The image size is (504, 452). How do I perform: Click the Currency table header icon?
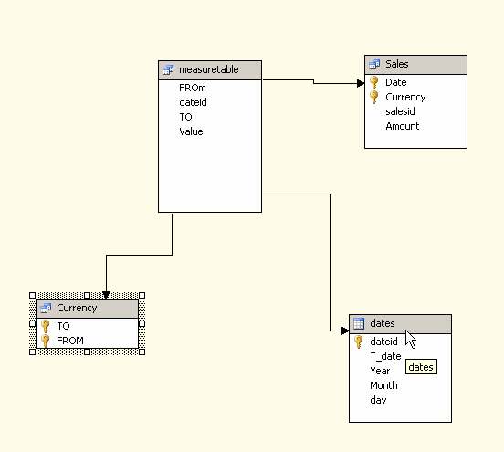point(46,308)
